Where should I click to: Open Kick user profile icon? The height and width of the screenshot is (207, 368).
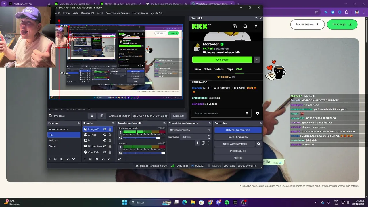point(256,26)
